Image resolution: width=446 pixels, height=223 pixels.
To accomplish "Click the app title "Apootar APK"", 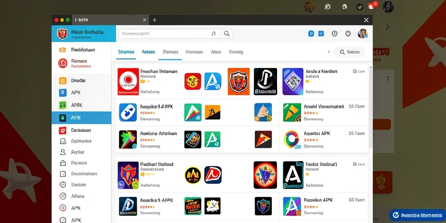I will coord(317,133).
